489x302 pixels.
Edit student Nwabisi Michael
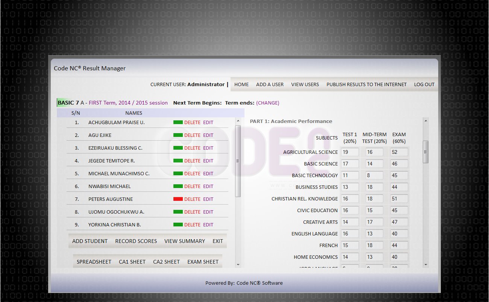[208, 186]
